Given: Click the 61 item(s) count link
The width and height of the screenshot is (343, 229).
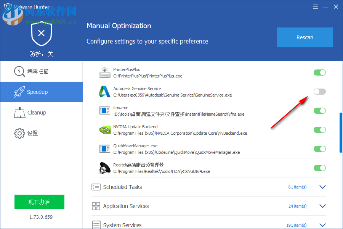Looking at the screenshot, I should click(297, 187).
